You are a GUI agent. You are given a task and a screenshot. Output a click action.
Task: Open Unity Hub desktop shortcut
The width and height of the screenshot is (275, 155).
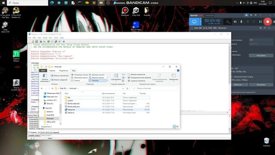click(136, 12)
